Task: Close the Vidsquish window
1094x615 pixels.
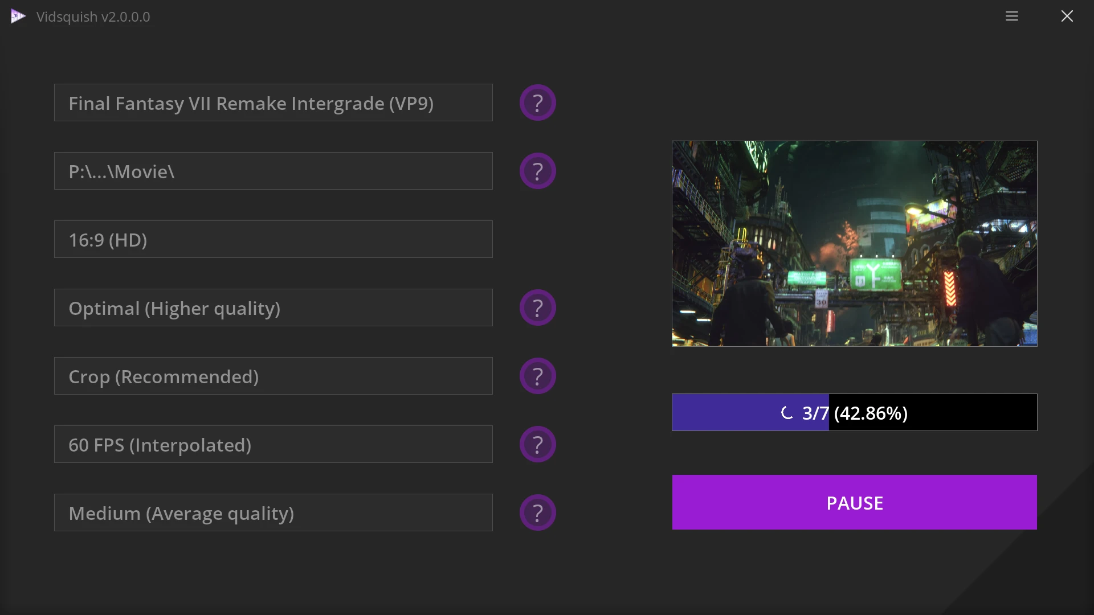Action: 1067,17
